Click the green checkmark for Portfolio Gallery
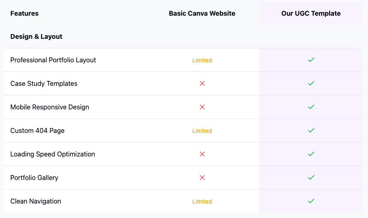 (311, 178)
